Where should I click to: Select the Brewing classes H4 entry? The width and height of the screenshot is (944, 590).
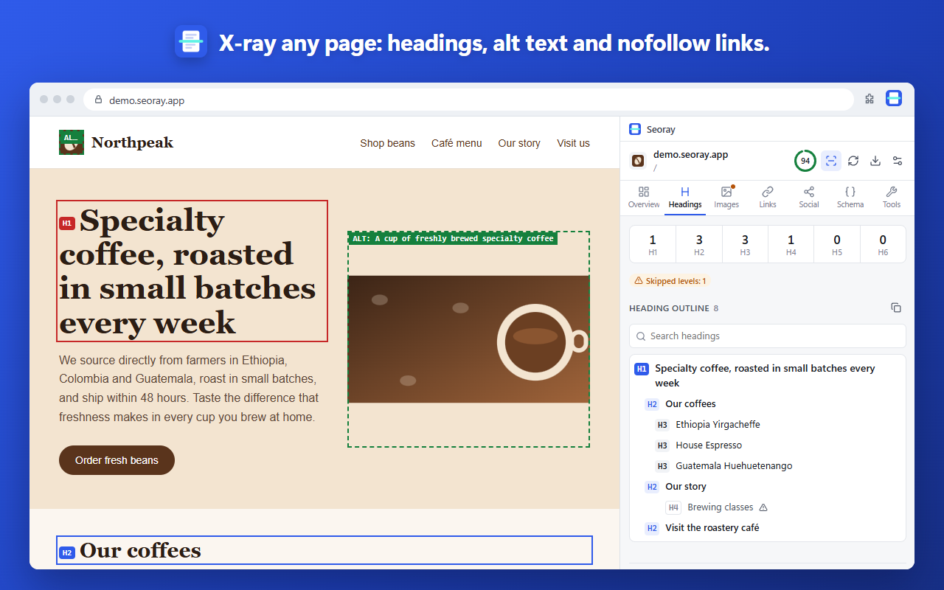click(768, 507)
